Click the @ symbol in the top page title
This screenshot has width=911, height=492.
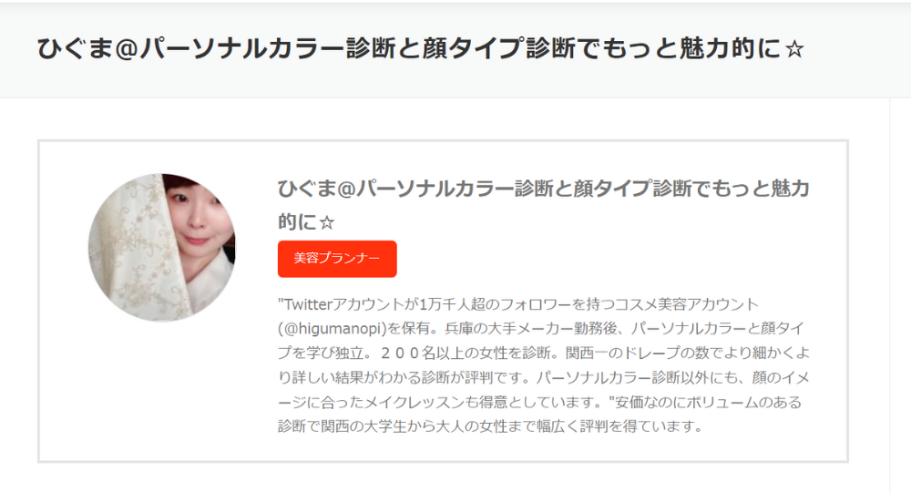tap(127, 49)
